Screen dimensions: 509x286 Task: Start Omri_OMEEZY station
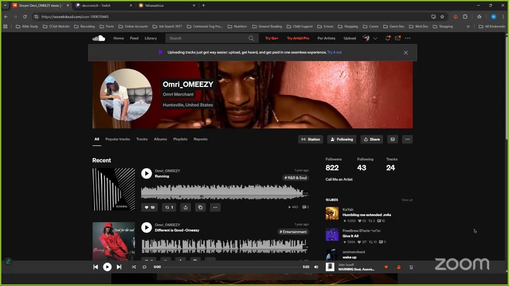click(x=311, y=139)
